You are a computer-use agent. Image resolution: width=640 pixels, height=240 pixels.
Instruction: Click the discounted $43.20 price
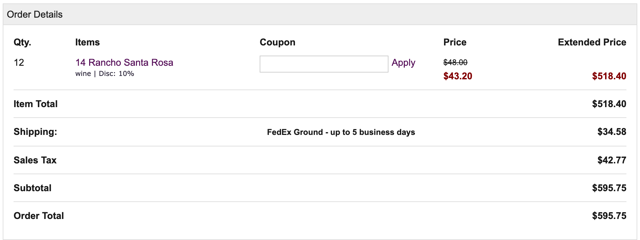[x=458, y=76]
